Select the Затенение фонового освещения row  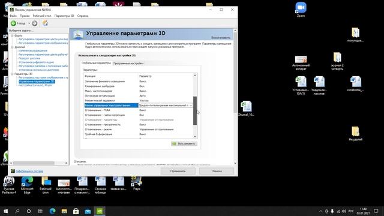coord(138,82)
